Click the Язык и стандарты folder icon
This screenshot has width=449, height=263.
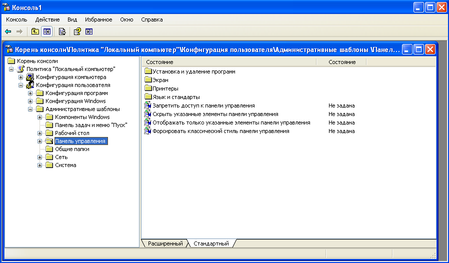coord(148,97)
